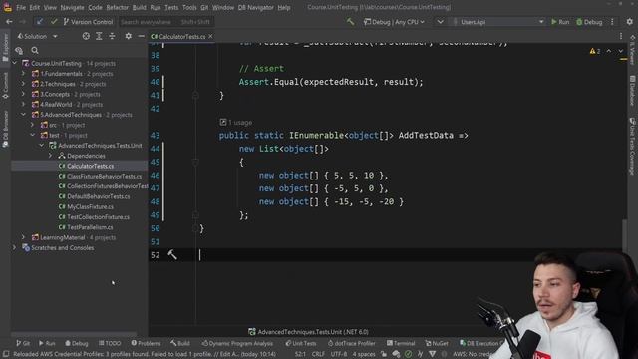Click the search magnifier in Solution panel

35,50
